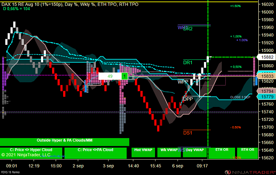Click the Outside Hyper & PA Clouds/MM status bar
276x175 pixels.
(64, 142)
